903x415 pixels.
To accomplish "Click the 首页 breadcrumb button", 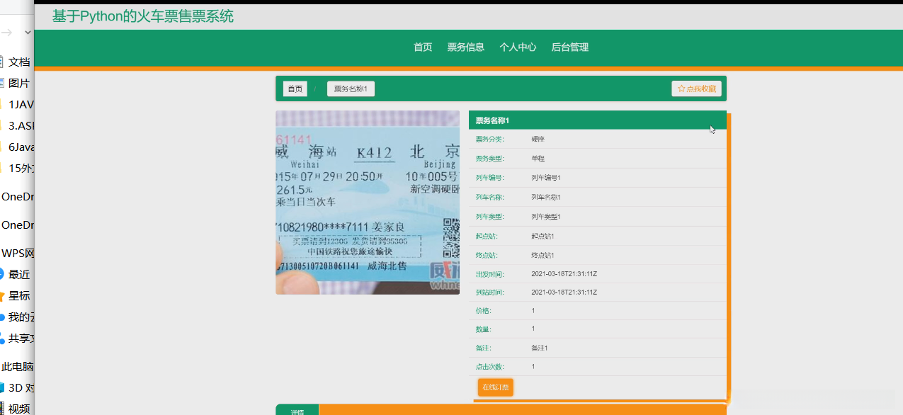I will (x=295, y=89).
